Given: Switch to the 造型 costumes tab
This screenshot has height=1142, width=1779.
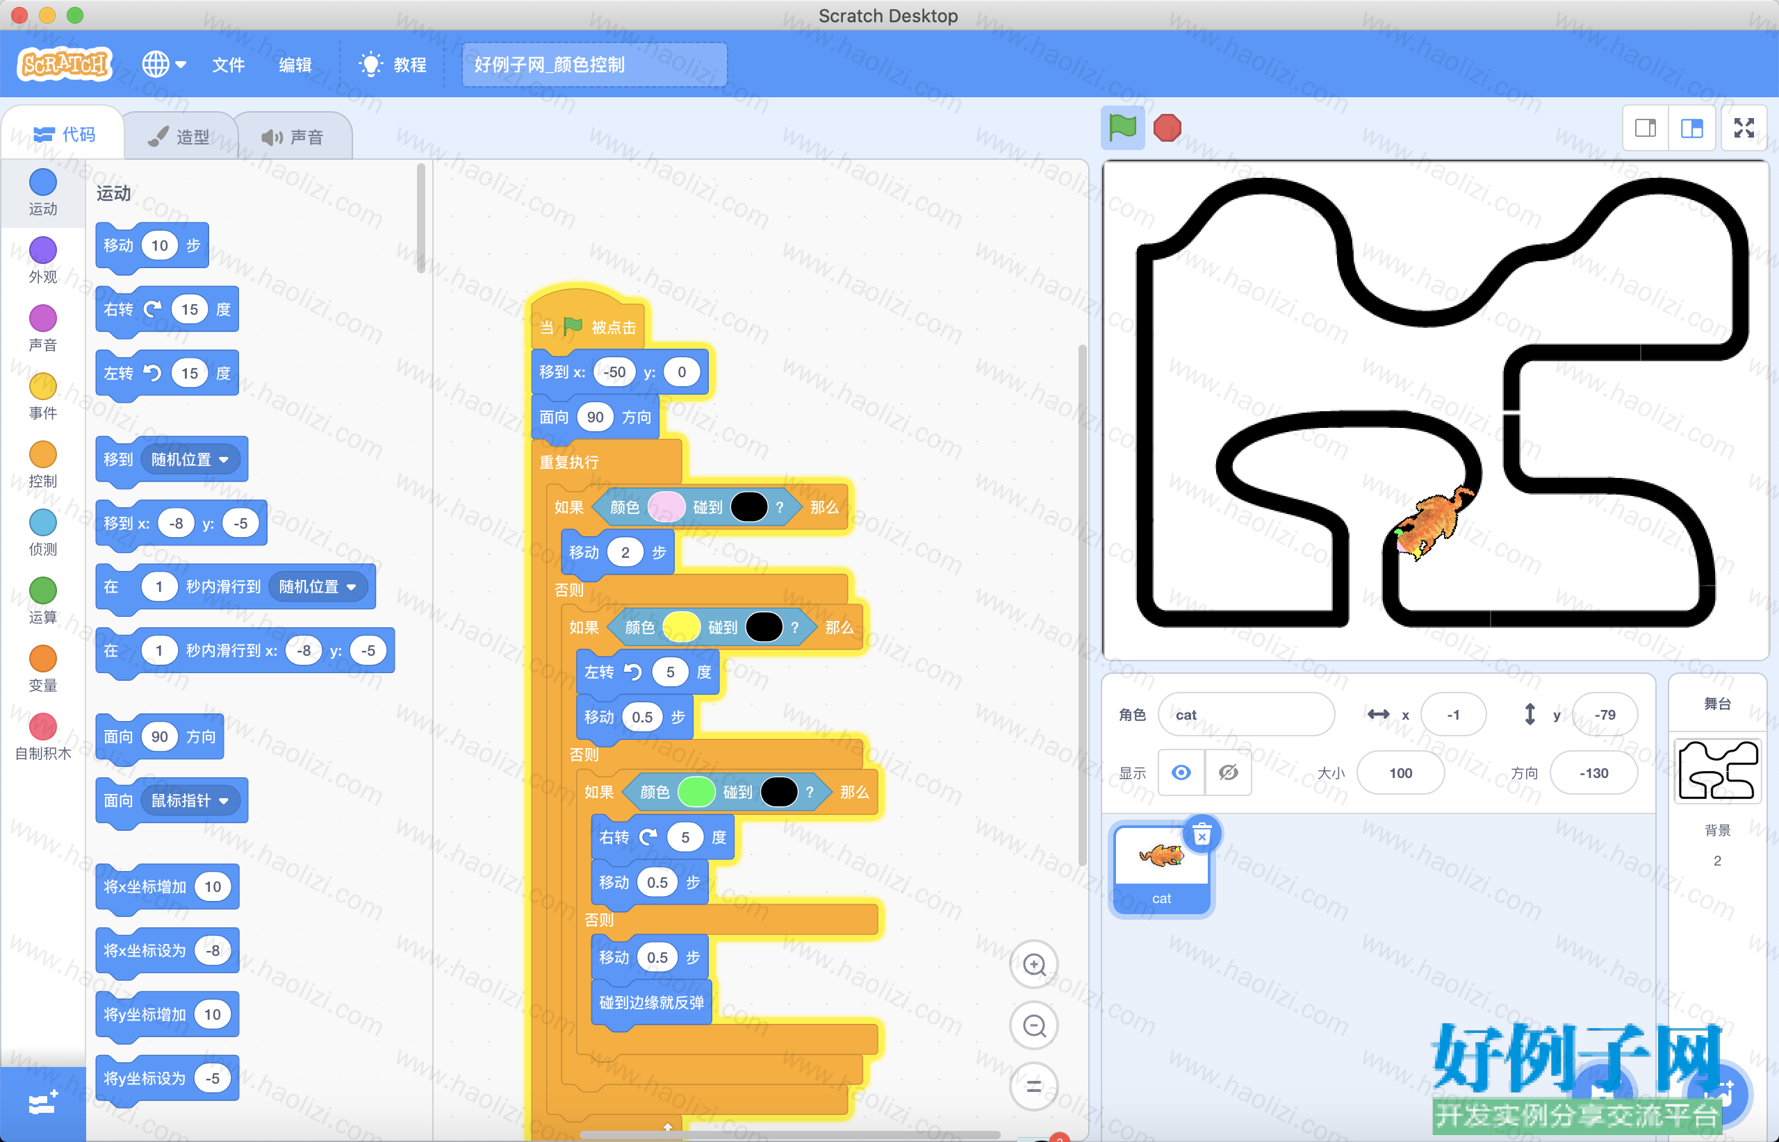Looking at the screenshot, I should coord(179,136).
